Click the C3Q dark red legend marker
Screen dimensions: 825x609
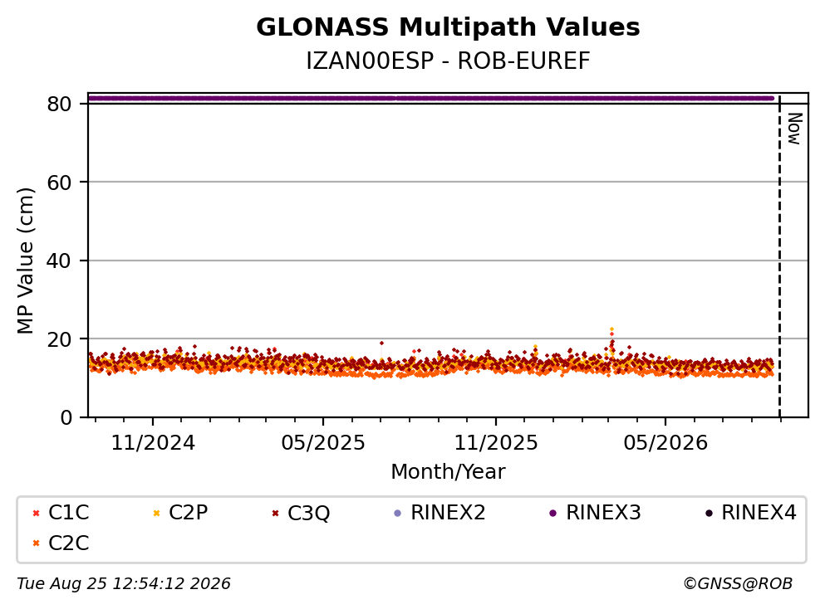point(275,514)
